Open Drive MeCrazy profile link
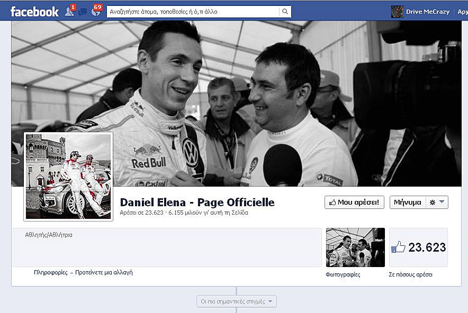Screen dimensions: 468x313 point(428,12)
